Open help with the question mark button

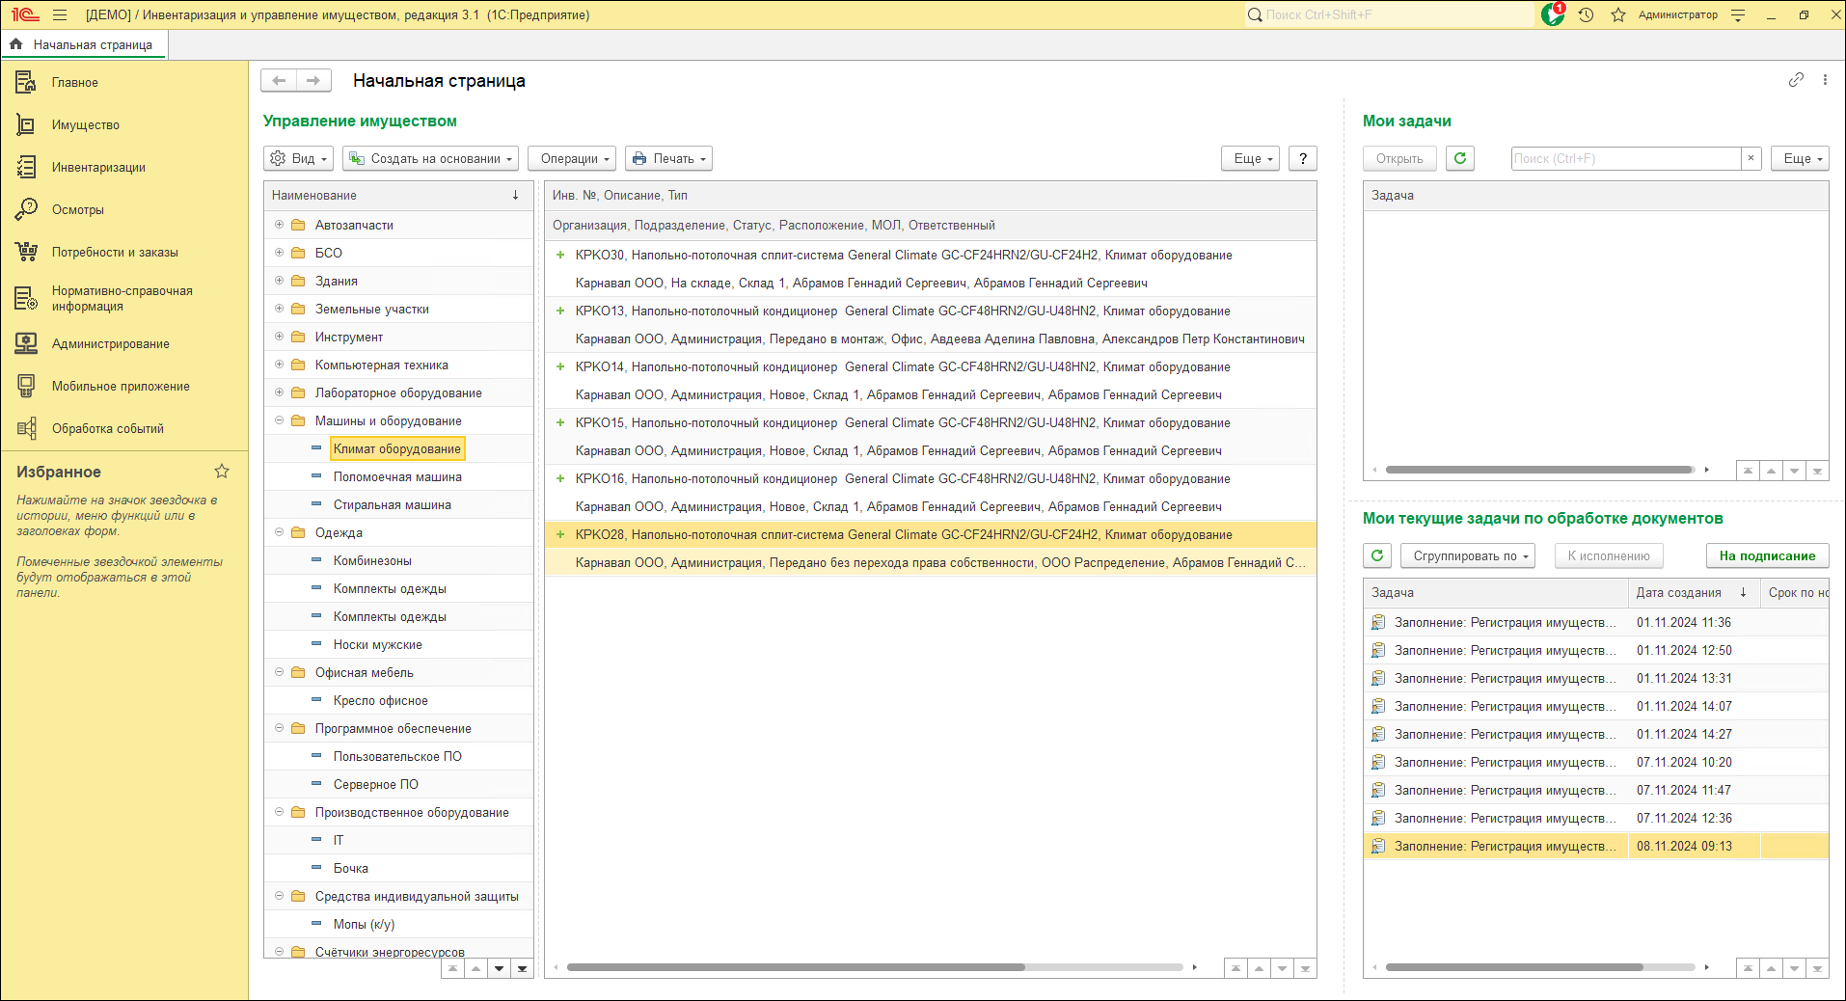tap(1303, 158)
